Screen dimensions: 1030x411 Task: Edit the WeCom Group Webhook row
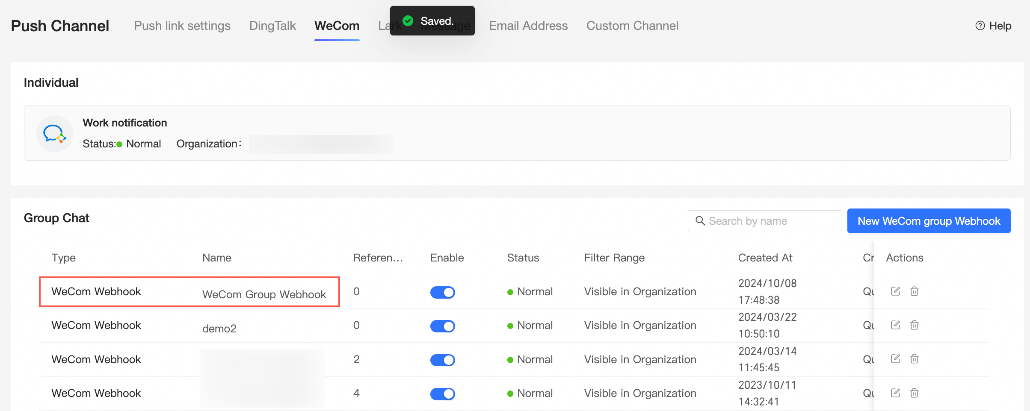click(895, 291)
